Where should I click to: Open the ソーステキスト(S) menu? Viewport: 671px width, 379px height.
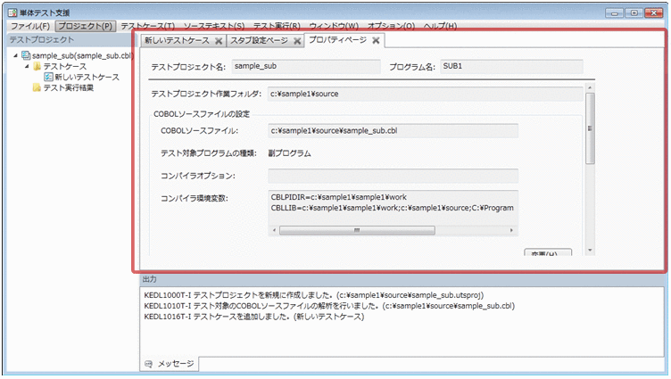click(x=214, y=26)
